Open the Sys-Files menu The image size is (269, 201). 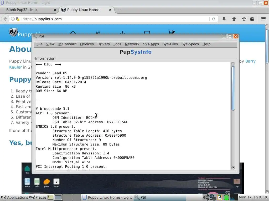tap(170, 44)
